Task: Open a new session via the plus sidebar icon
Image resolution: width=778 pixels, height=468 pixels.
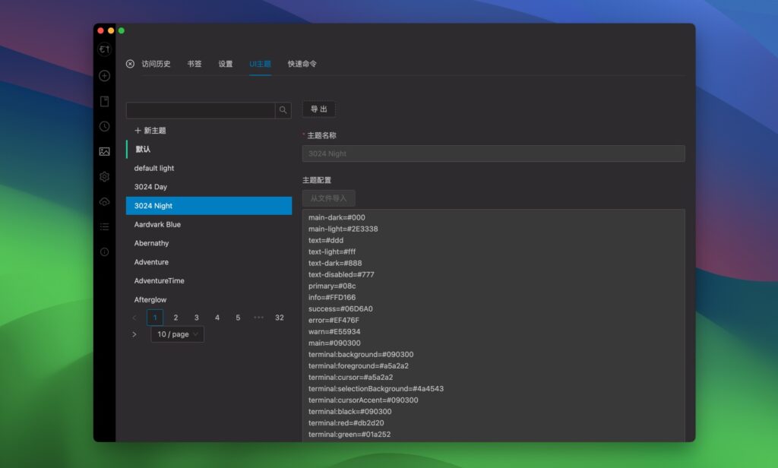Action: click(x=104, y=76)
